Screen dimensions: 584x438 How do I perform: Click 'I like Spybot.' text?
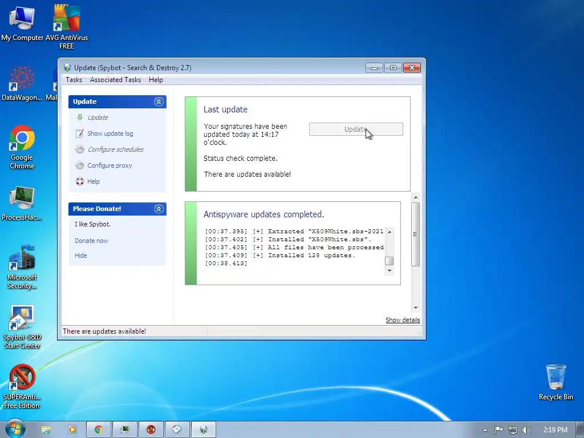click(92, 224)
